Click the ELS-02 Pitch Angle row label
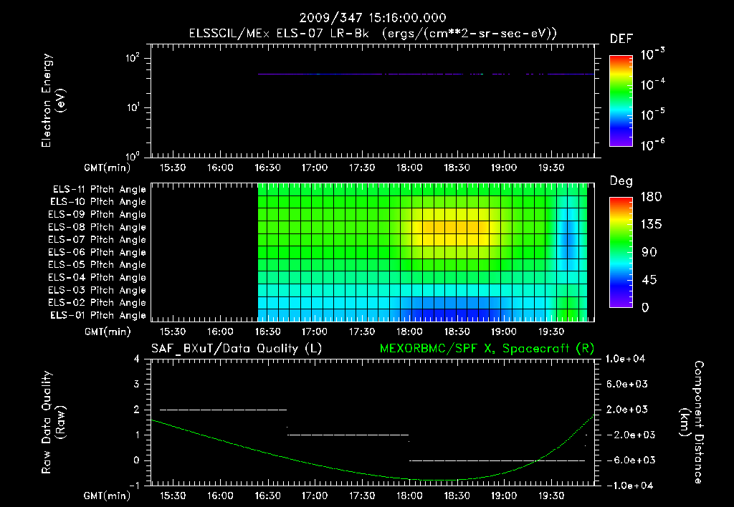Image resolution: width=734 pixels, height=507 pixels. click(97, 303)
